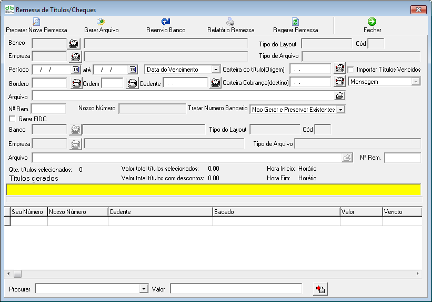Click Cedente column header in grid
Image resolution: width=432 pixels, height=302 pixels.
160,212
